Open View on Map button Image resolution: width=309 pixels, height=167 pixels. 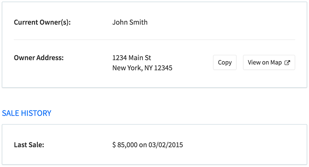269,62
